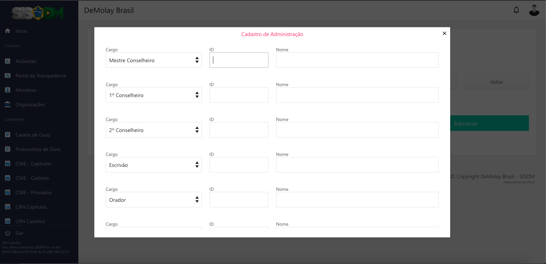Click the Organizações building icon
This screenshot has height=264, width=546.
coord(8,105)
